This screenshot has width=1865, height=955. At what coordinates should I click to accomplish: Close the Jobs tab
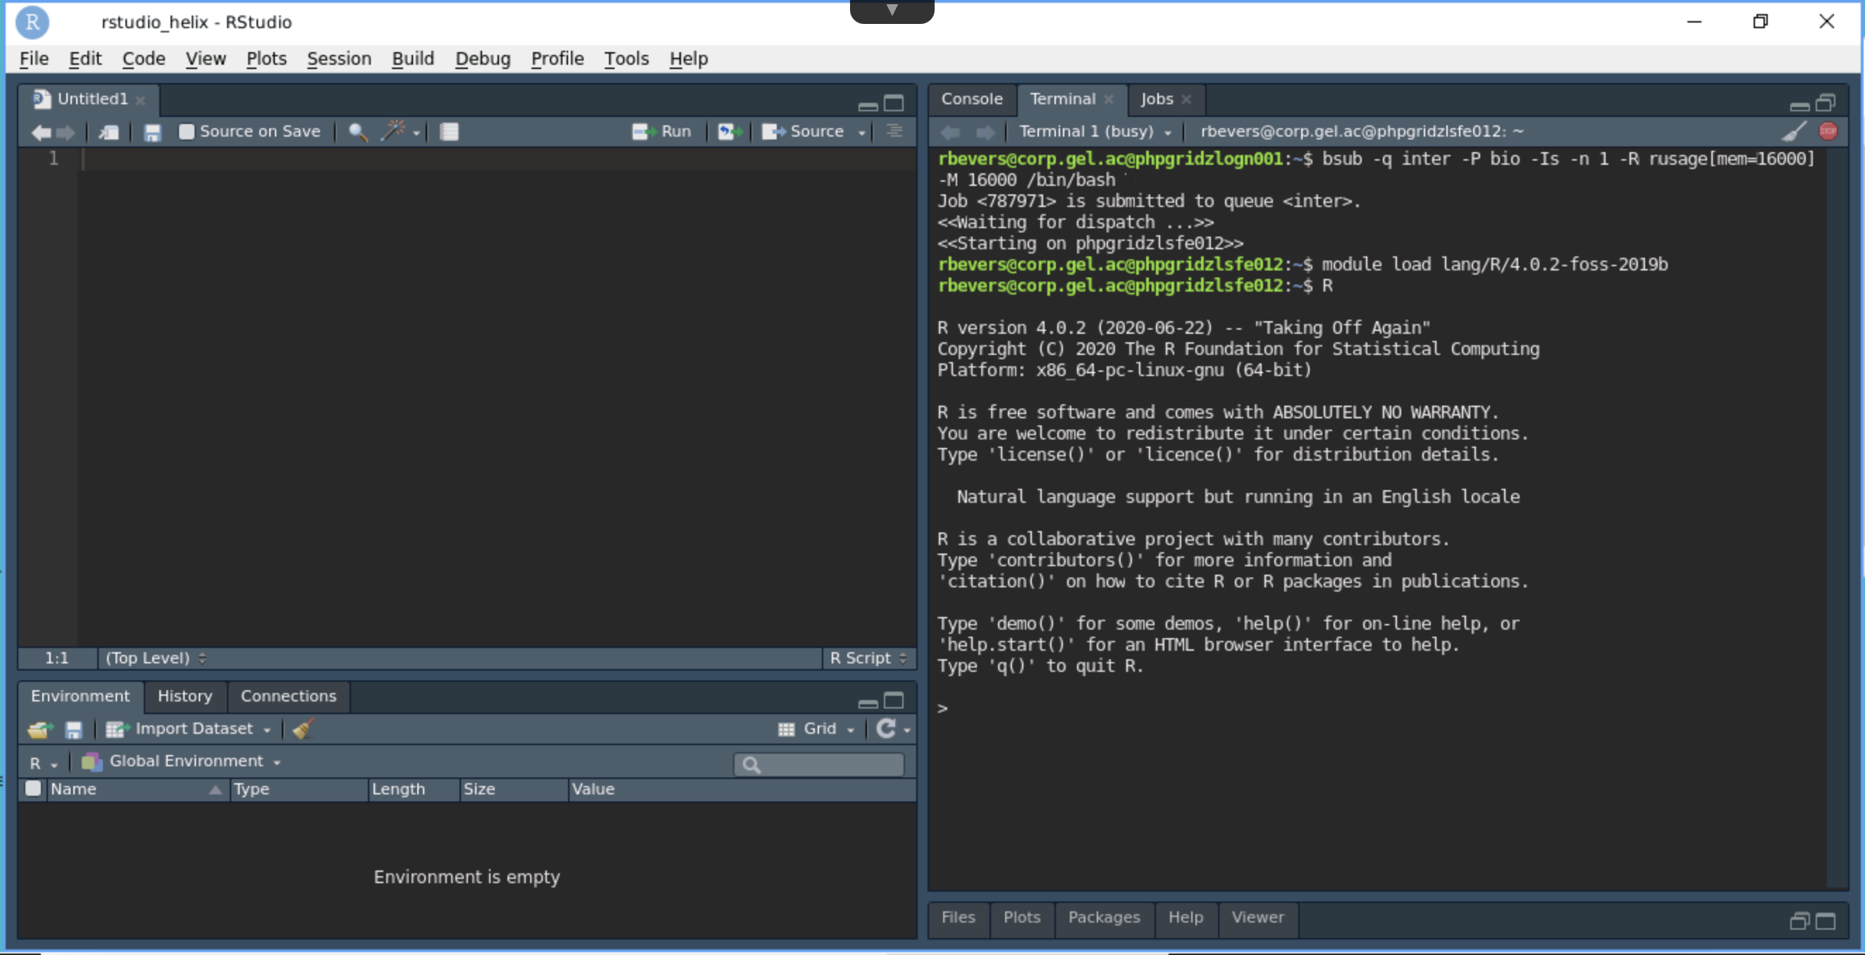[x=1186, y=99]
